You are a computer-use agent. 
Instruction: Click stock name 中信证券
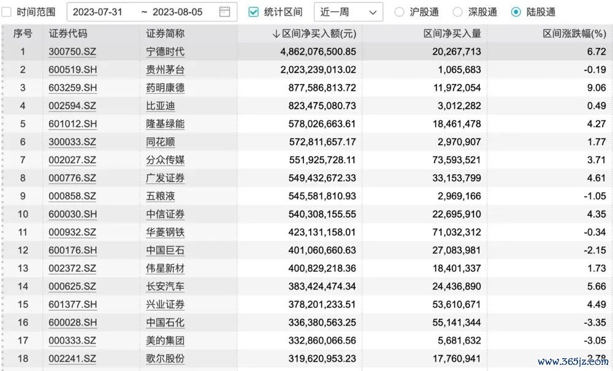coord(166,215)
